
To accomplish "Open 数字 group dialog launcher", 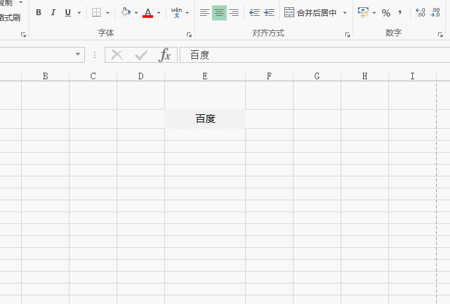I will (440, 34).
